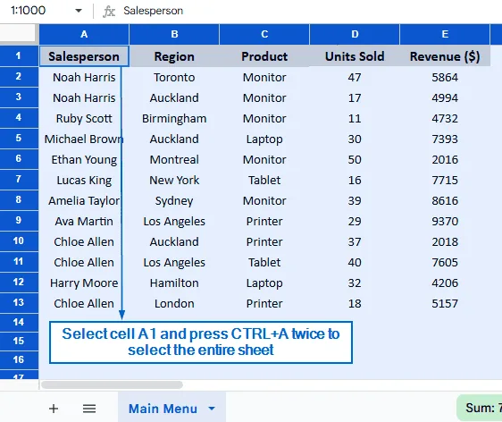Viewport: 502px width, 422px height.
Task: Click the revenue cell 4206
Action: coord(445,283)
